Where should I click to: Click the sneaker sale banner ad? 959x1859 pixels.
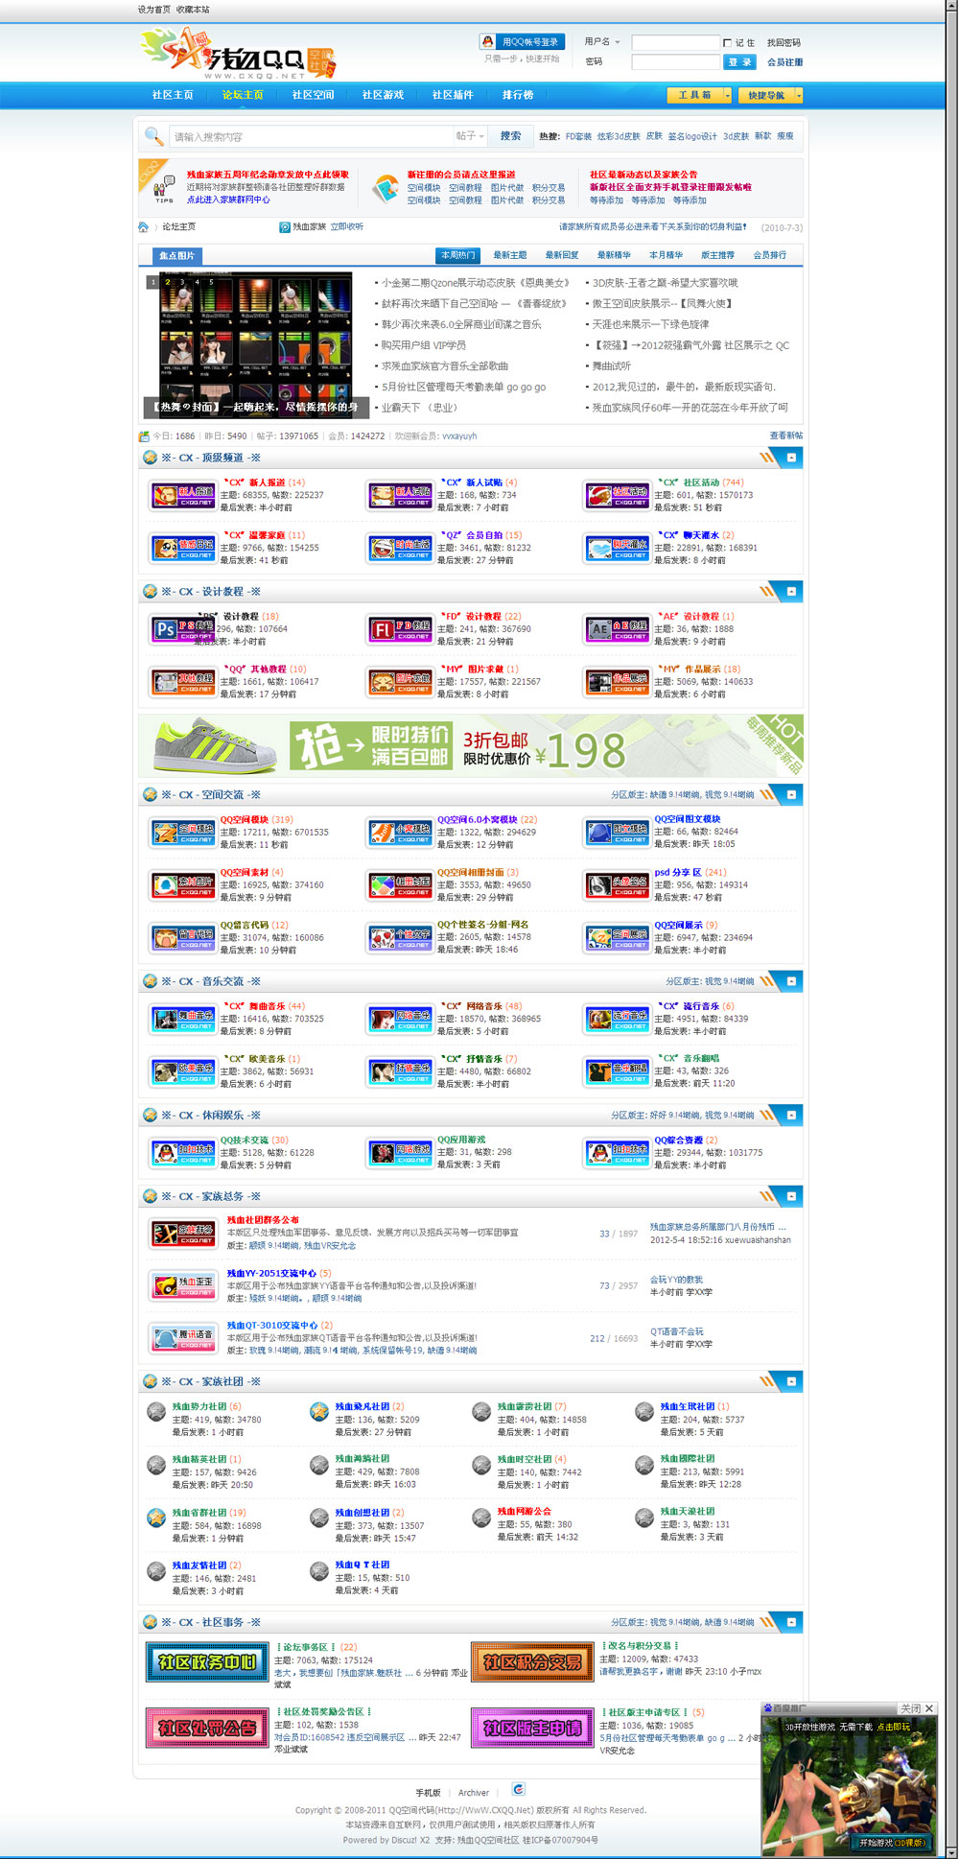tap(471, 745)
